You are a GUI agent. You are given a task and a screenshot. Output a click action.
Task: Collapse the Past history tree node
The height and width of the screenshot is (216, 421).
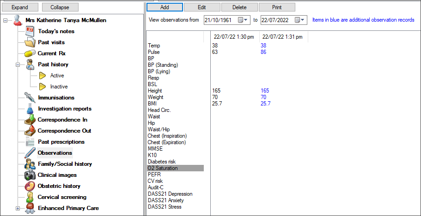pyautogui.click(x=18, y=64)
